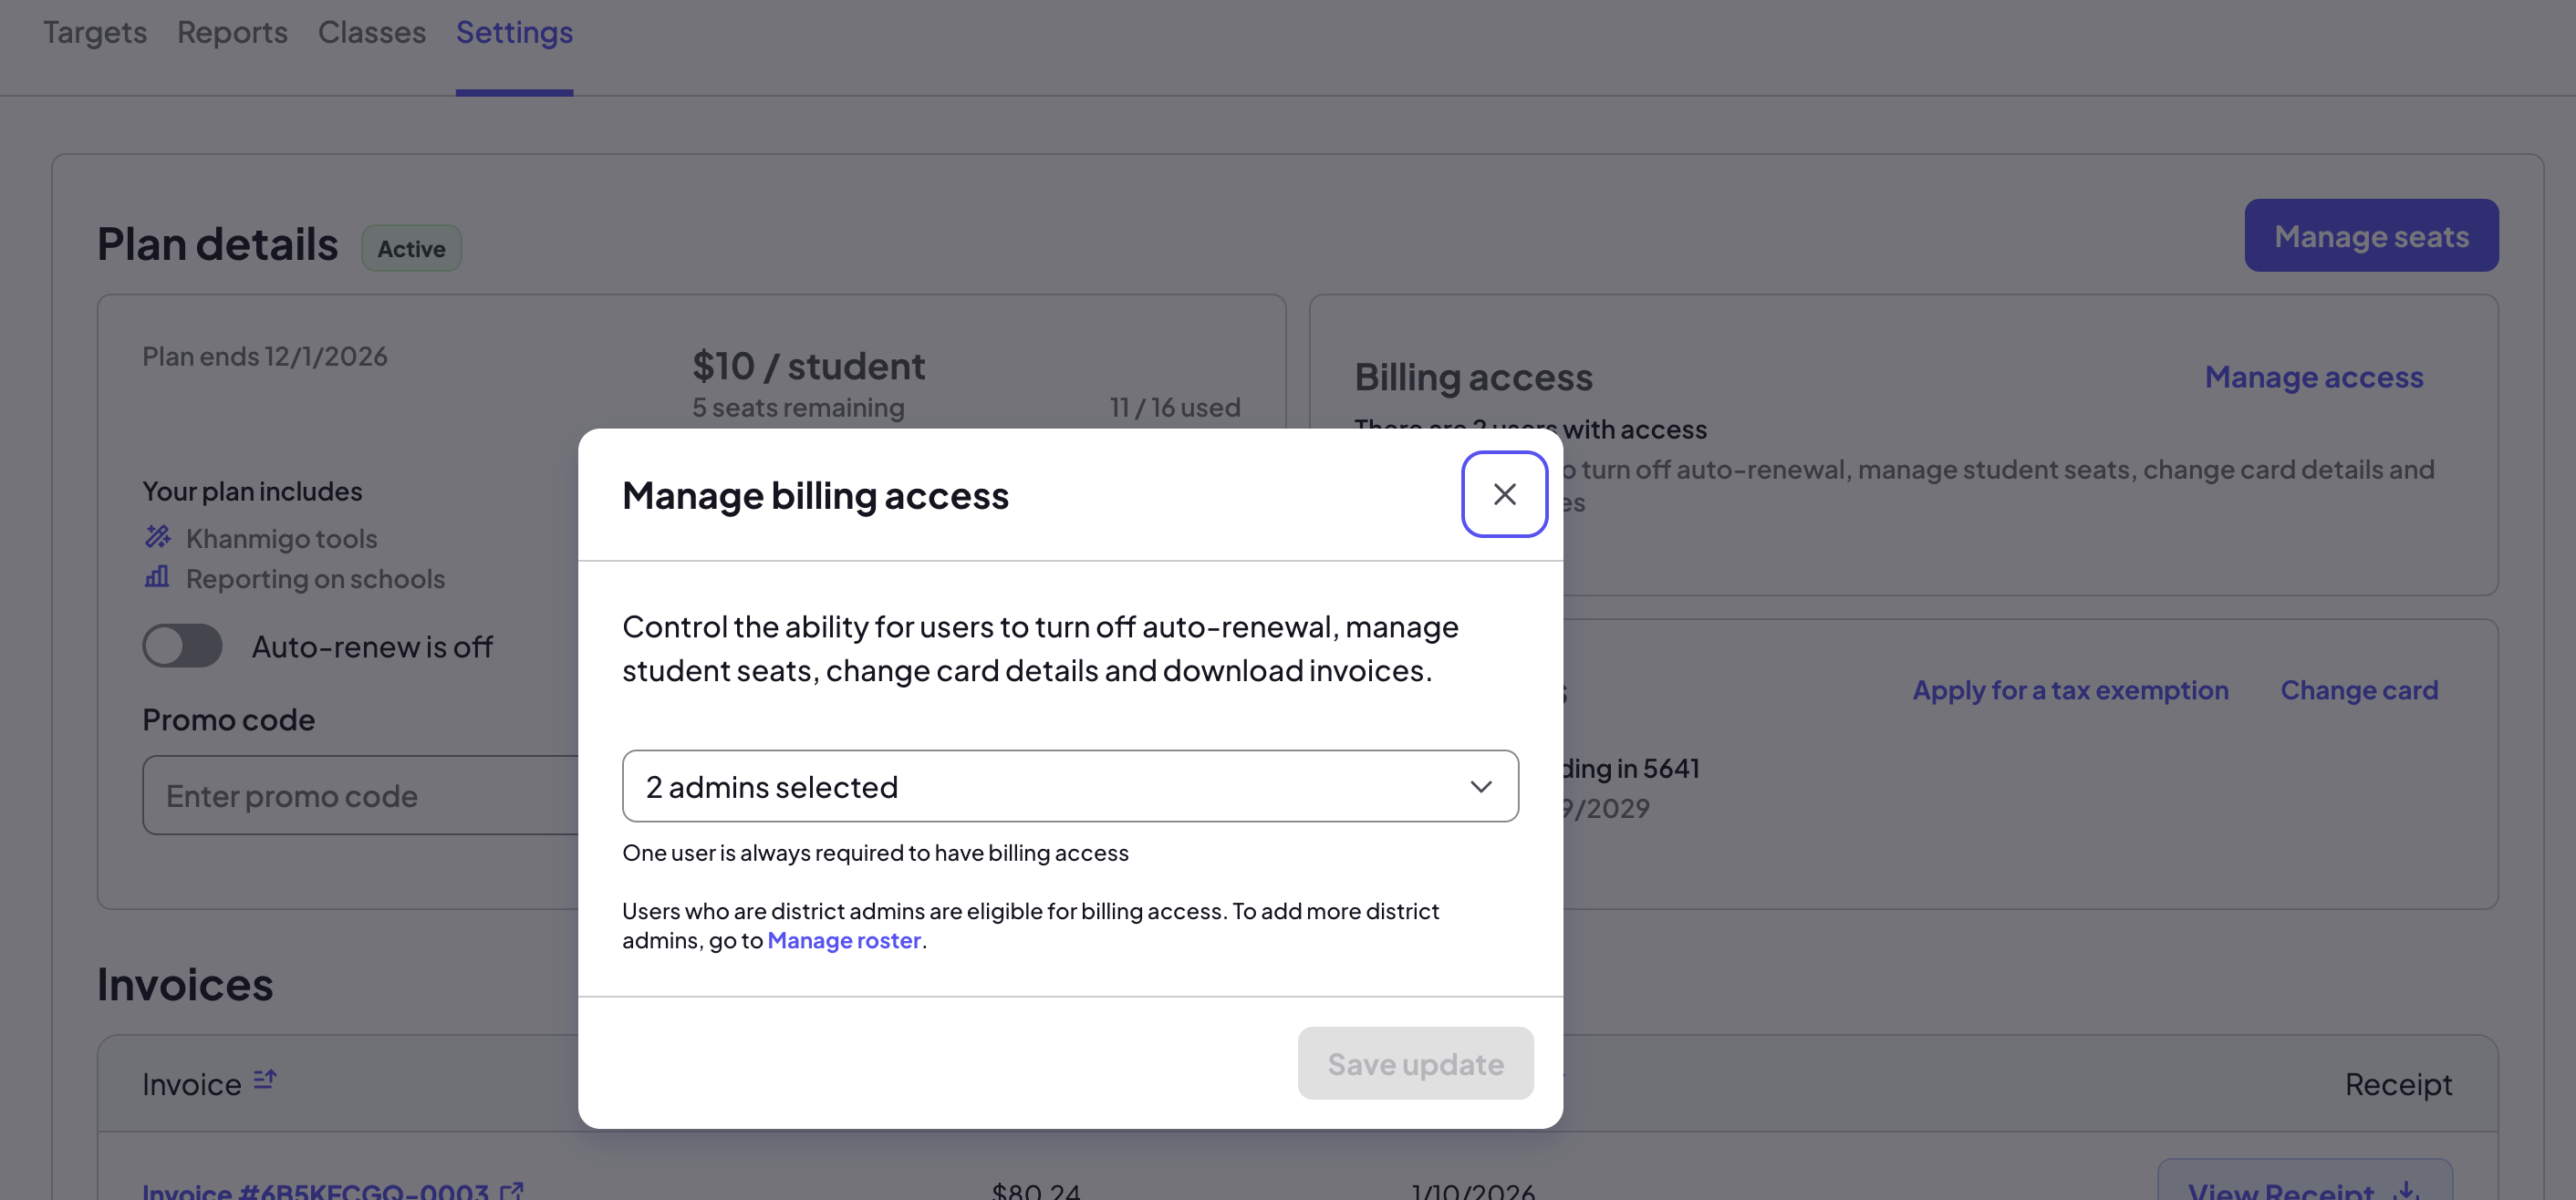Focus the Enter promo code field
Viewport: 2576px width, 1200px height.
pos(360,795)
